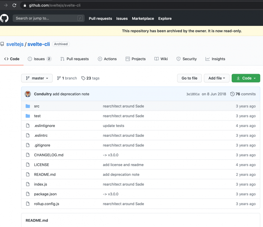Click the tag icon next to 23 tags
Viewport: 263px width, 227px height.
(x=83, y=78)
